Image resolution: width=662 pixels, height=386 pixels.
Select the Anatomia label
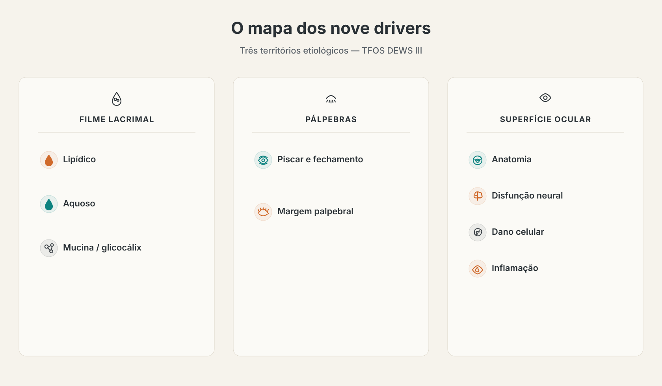point(511,160)
